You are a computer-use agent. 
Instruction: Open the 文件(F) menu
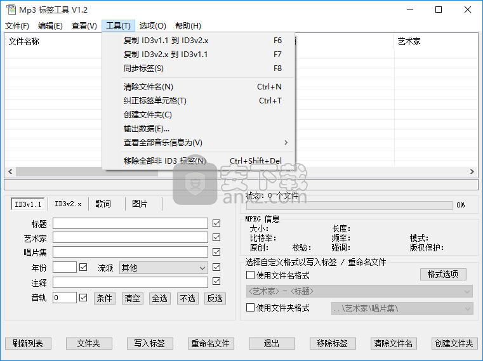point(17,26)
